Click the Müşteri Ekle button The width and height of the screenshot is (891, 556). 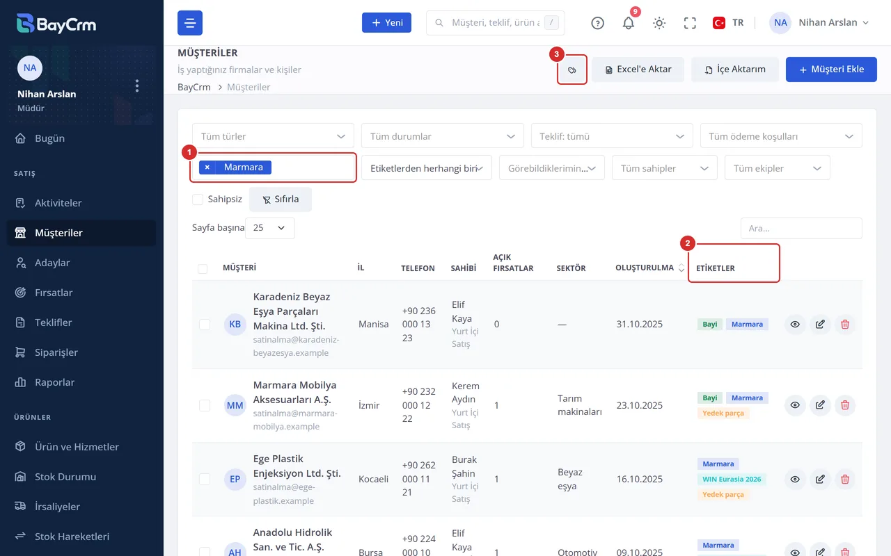coord(831,69)
